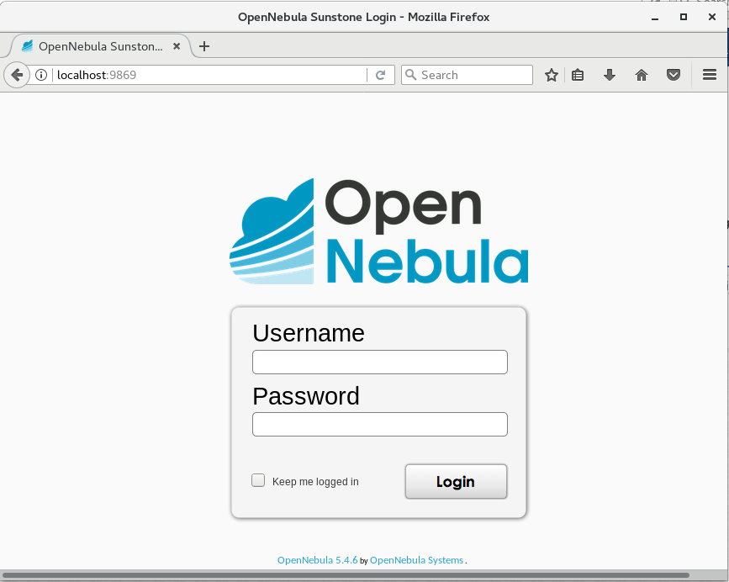Click the Pocket icon in toolbar
The height and width of the screenshot is (582, 729).
pyautogui.click(x=673, y=75)
